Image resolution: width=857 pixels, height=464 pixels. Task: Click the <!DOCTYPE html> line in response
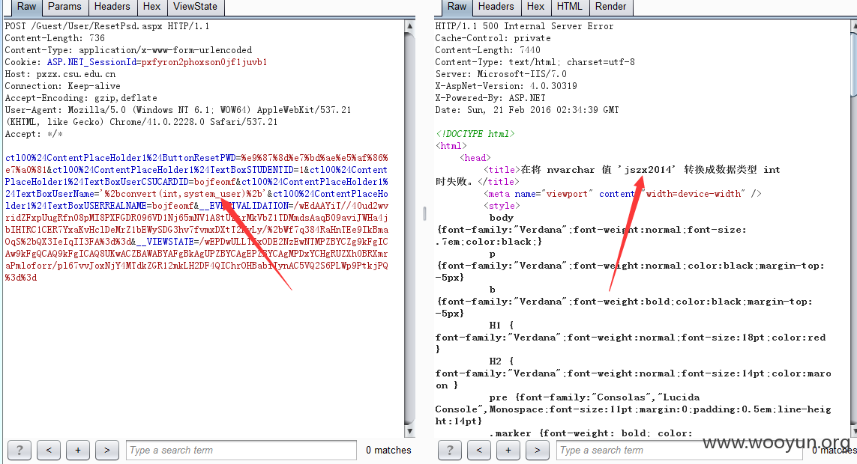pyautogui.click(x=475, y=134)
